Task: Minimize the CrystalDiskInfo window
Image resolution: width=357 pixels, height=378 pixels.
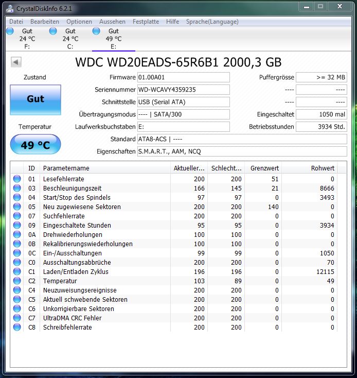Action: click(307, 7)
